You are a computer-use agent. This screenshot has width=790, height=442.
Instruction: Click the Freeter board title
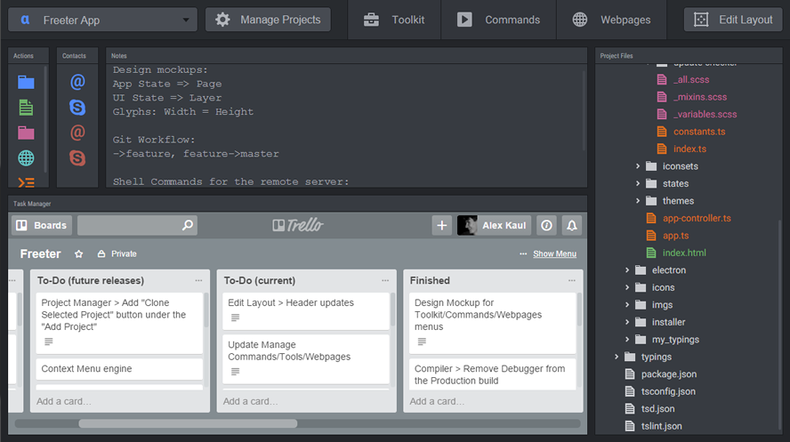(40, 253)
